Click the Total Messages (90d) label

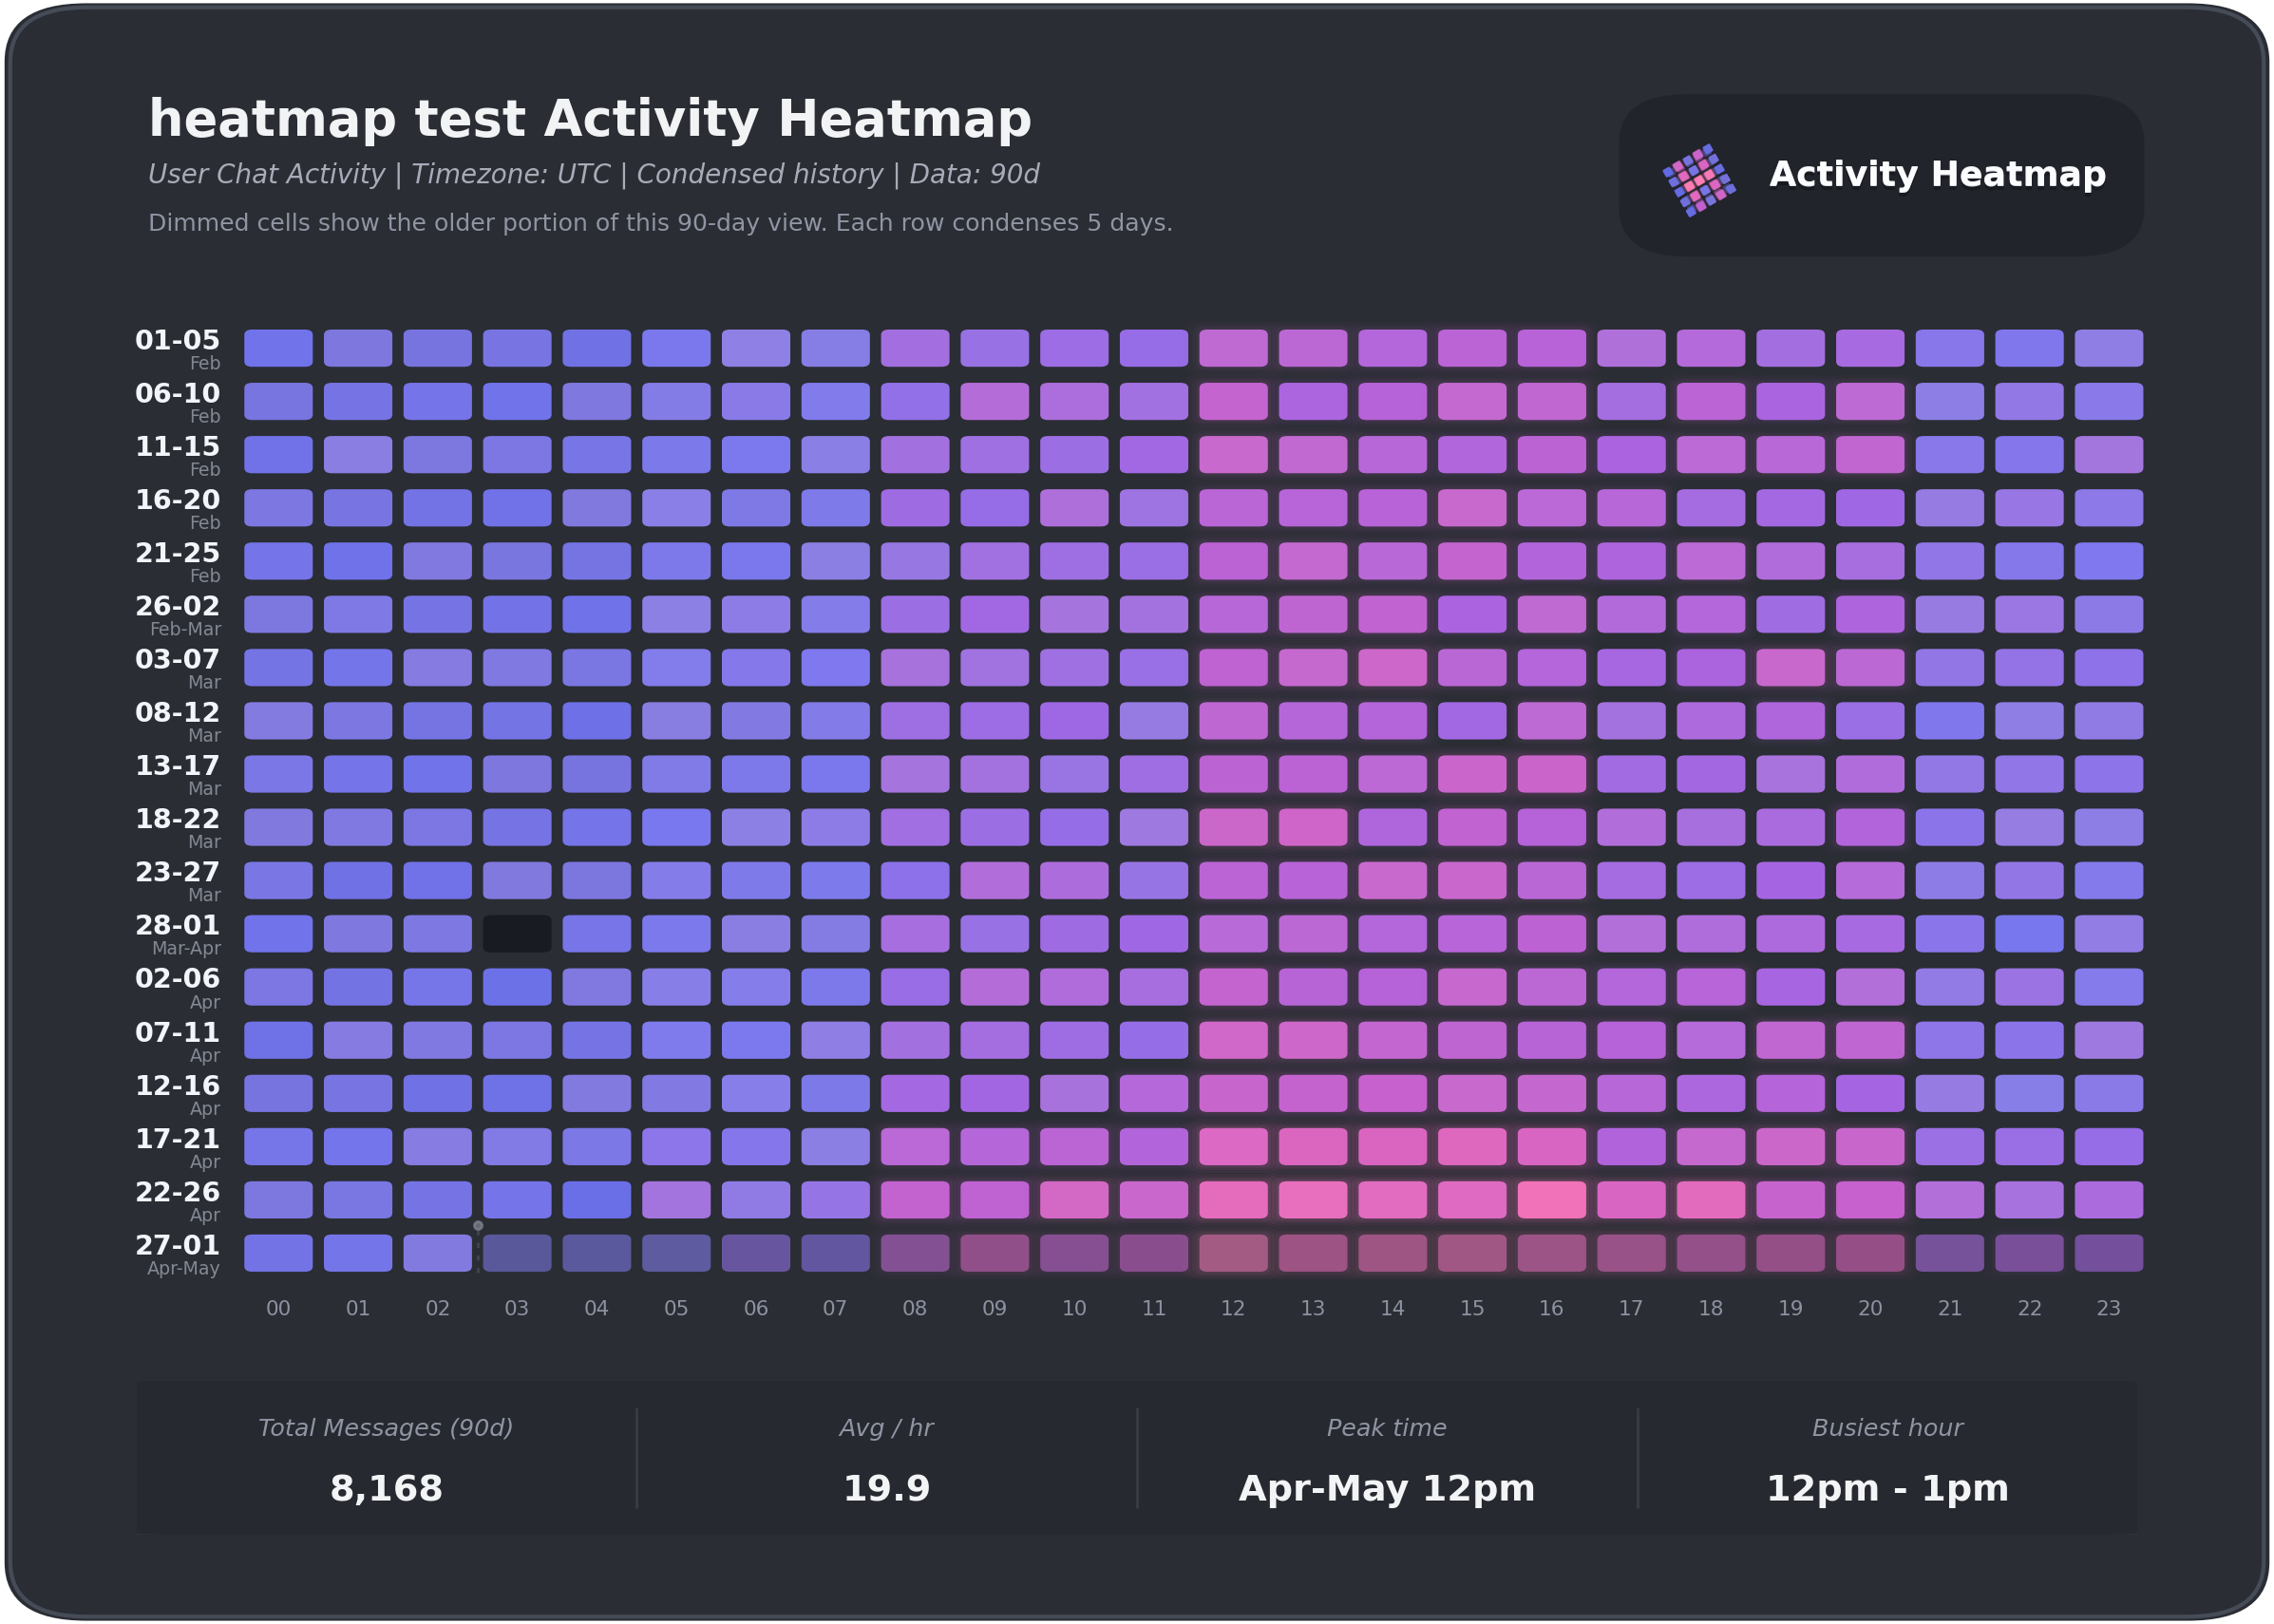386,1427
